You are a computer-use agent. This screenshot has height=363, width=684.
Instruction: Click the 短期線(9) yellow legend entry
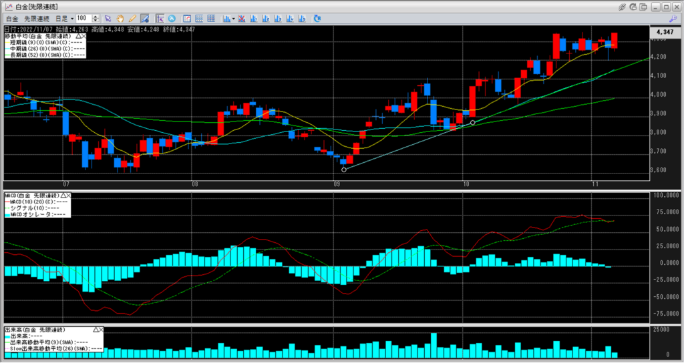[45, 43]
